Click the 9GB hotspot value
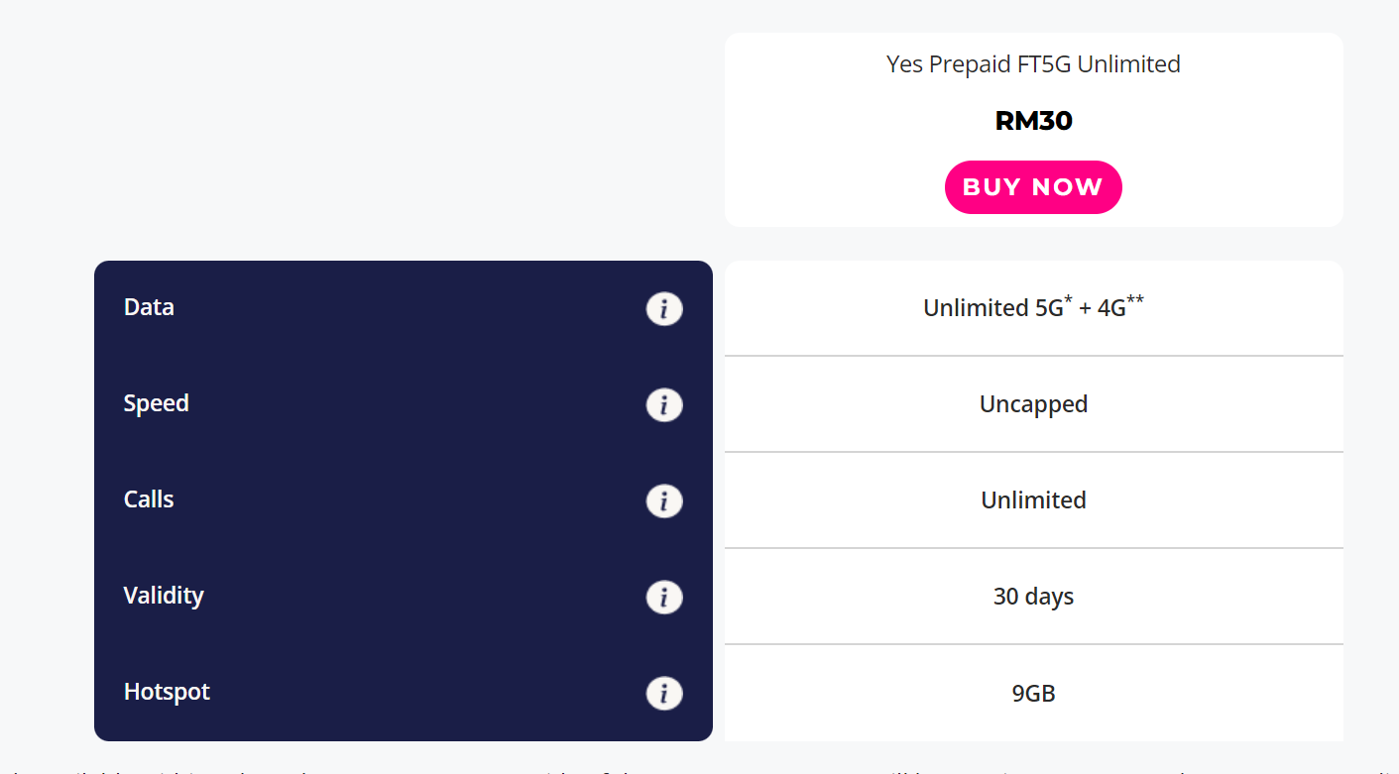1399x774 pixels. pos(1033,693)
